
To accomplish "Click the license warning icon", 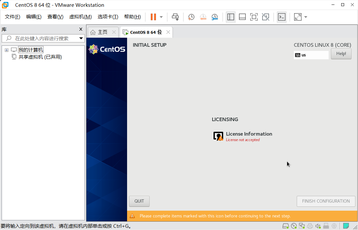I will pyautogui.click(x=218, y=136).
